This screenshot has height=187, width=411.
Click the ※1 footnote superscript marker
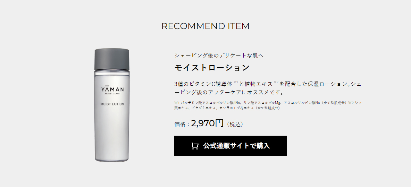click(x=236, y=82)
